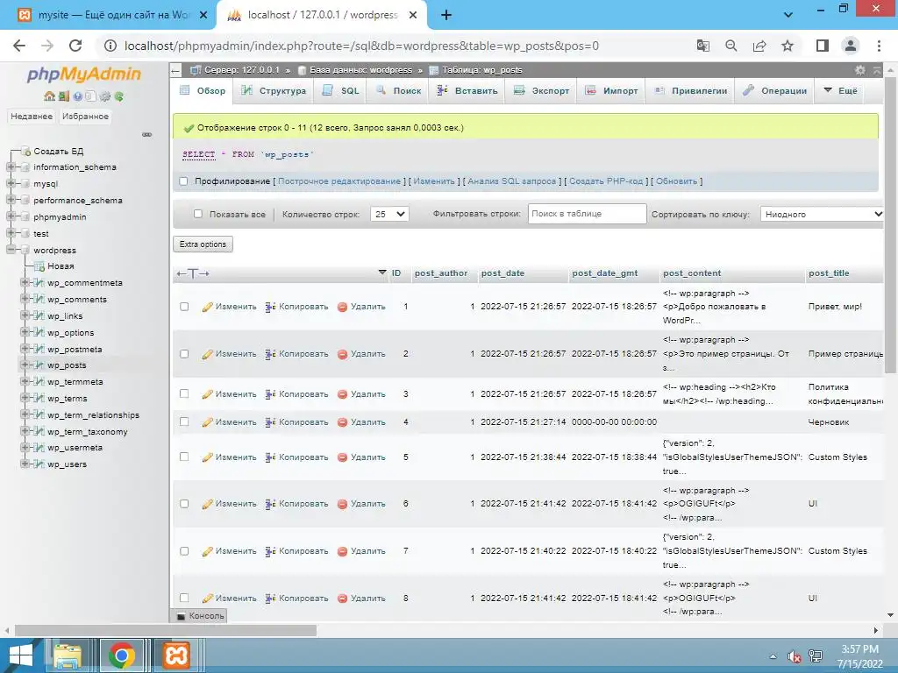The width and height of the screenshot is (898, 673).
Task: Collapse the navigation panel arrow at top bar
Action: pos(175,70)
